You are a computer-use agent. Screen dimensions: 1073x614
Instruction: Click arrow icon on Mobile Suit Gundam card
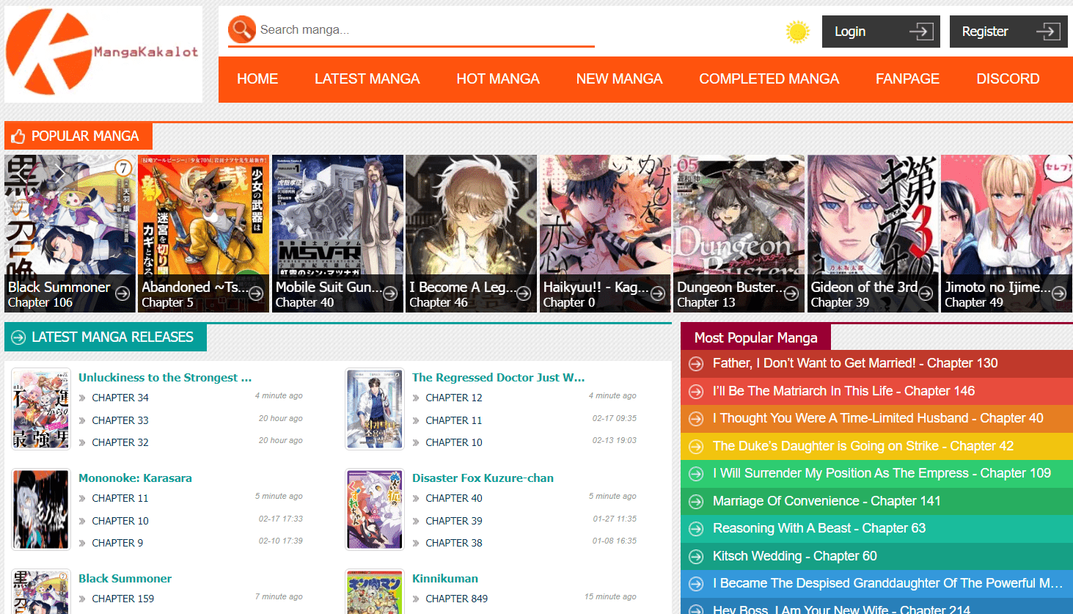pyautogui.click(x=390, y=293)
